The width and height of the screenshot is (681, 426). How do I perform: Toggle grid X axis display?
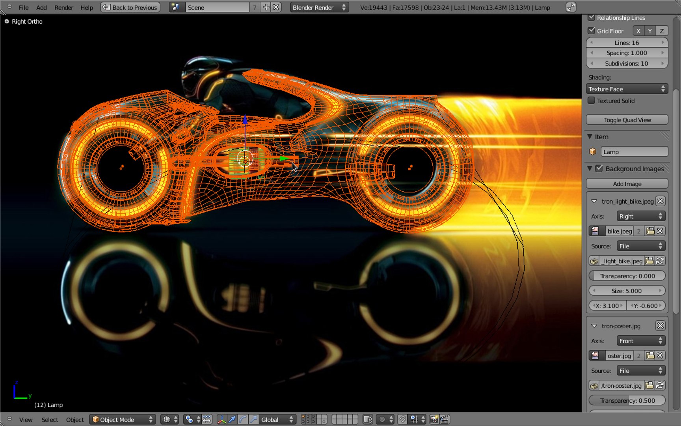pos(638,31)
